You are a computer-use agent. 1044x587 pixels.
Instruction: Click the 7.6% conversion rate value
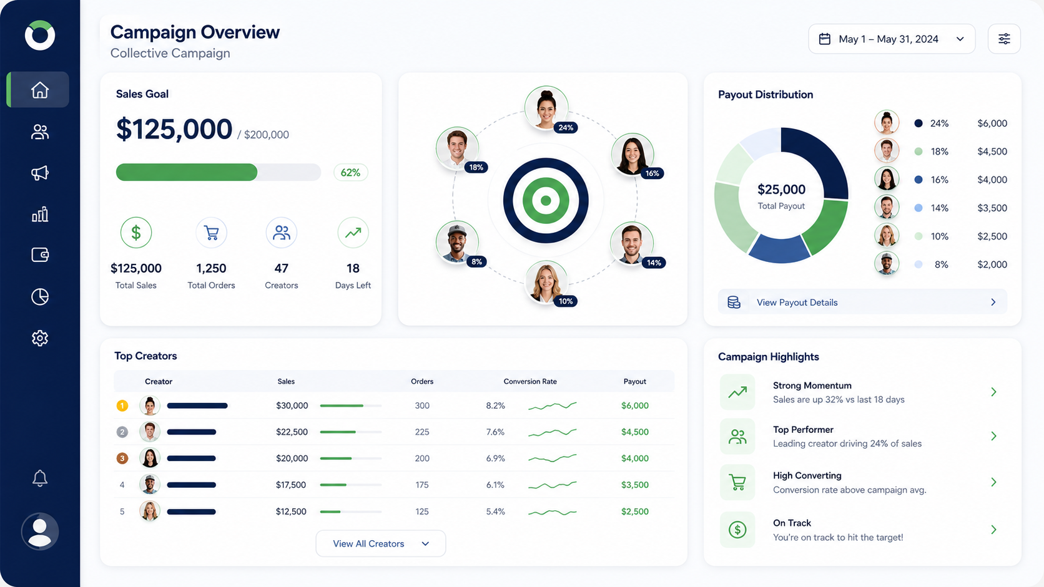point(496,432)
